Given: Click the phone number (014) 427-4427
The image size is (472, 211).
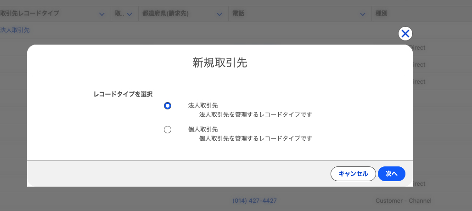Looking at the screenshot, I should (x=255, y=201).
